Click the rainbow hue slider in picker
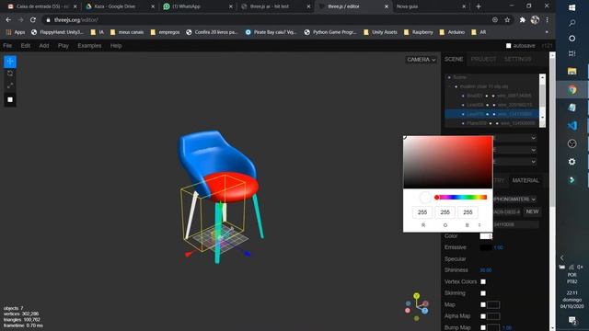 pos(461,198)
